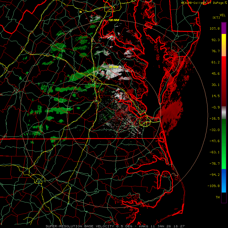Click the Super-Resolution Base Velocity caption
The width and height of the screenshot is (228, 228).
(115, 226)
